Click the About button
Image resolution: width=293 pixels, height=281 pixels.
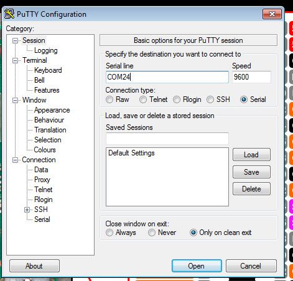coord(34,266)
